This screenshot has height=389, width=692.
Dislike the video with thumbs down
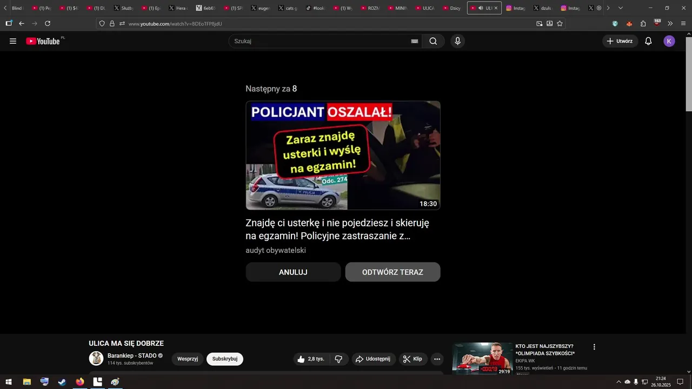pos(339,359)
